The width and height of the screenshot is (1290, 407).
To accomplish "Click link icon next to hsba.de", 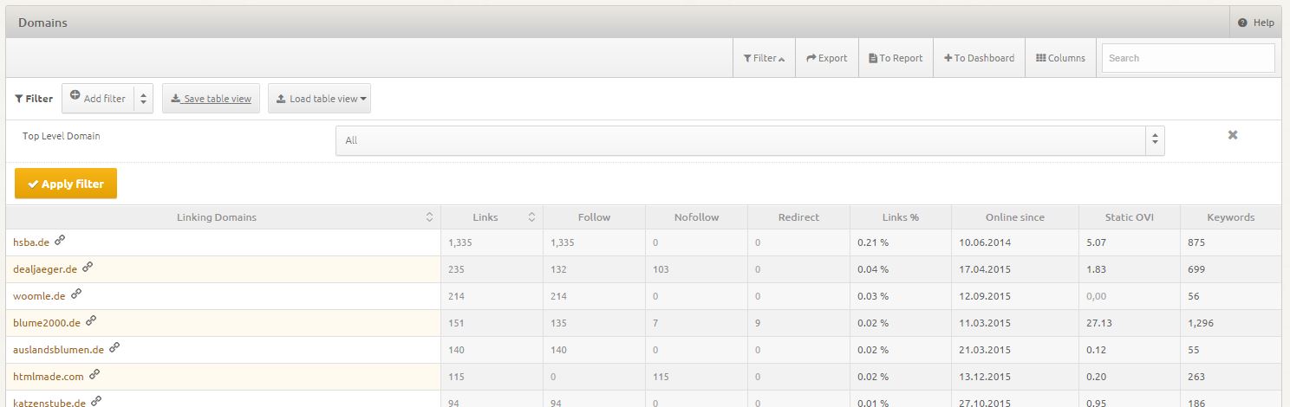I will pyautogui.click(x=60, y=240).
